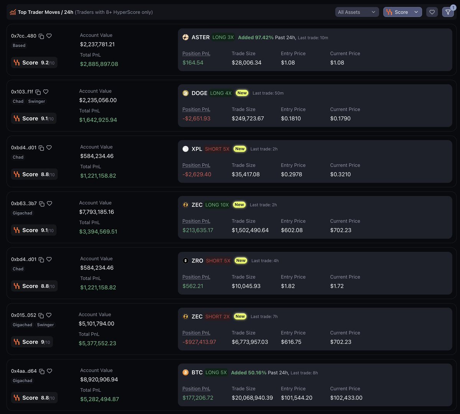Click Position PnL label in ZRO card
This screenshot has height=414, width=460.
196,277
